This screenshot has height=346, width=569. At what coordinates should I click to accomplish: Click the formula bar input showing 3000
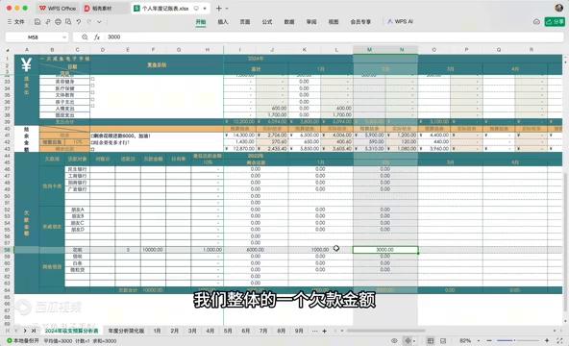click(x=334, y=37)
